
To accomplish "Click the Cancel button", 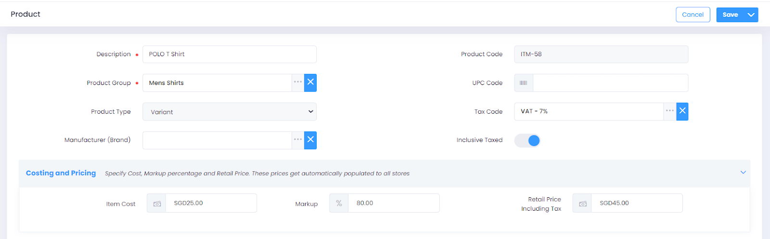I will [x=693, y=15].
